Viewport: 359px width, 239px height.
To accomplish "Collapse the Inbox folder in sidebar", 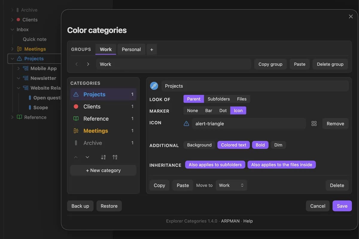I will coord(12,30).
